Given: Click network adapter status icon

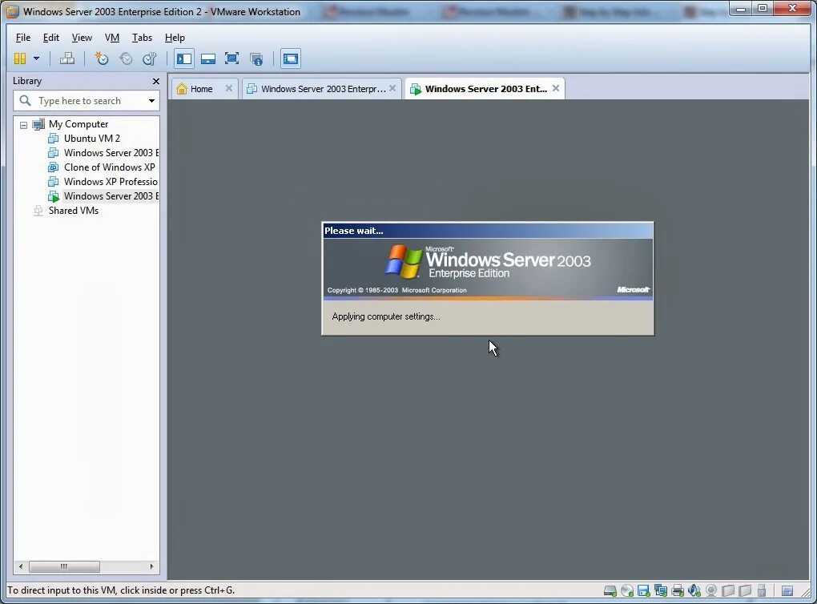Looking at the screenshot, I should tap(661, 590).
